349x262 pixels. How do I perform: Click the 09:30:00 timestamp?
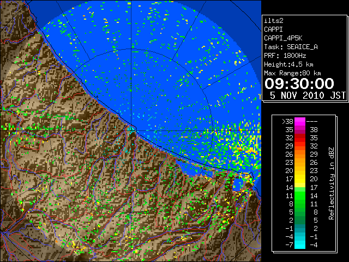pyautogui.click(x=299, y=84)
